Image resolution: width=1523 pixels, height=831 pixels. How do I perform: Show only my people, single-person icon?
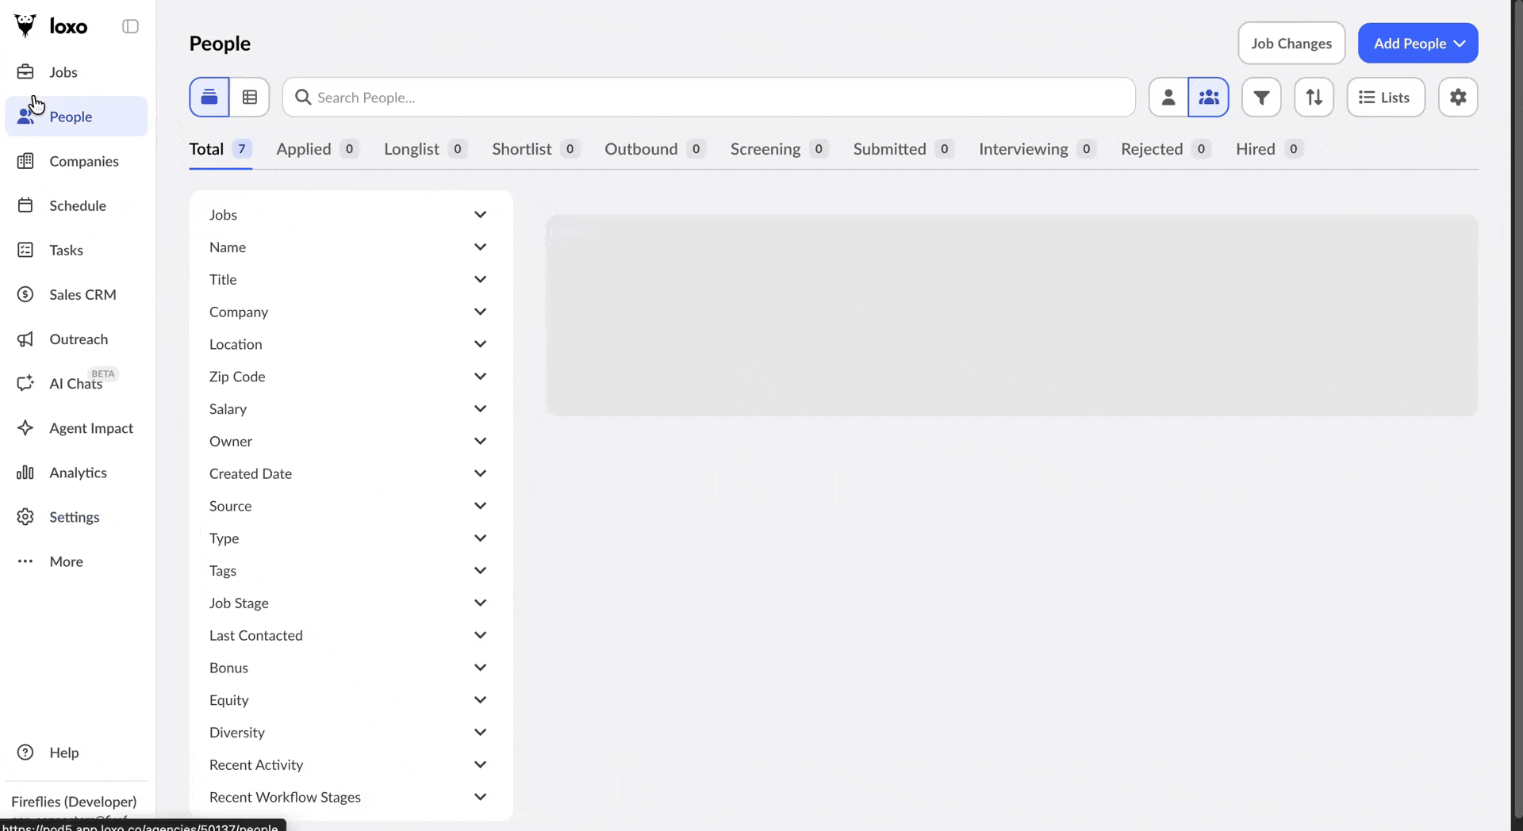coord(1168,98)
